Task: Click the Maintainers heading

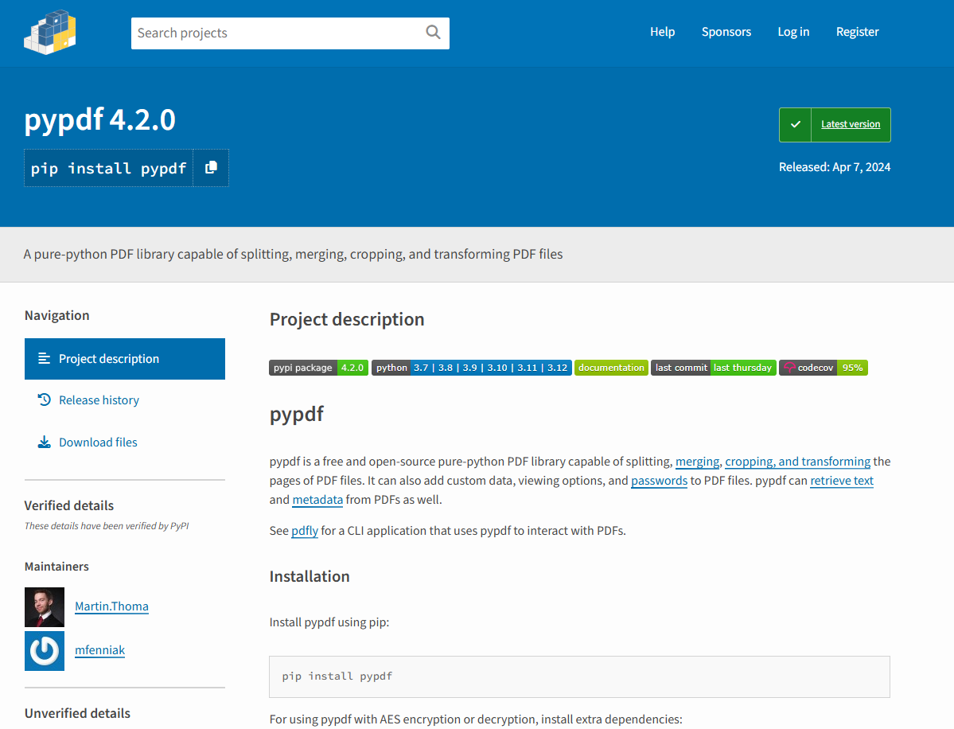Action: point(56,567)
